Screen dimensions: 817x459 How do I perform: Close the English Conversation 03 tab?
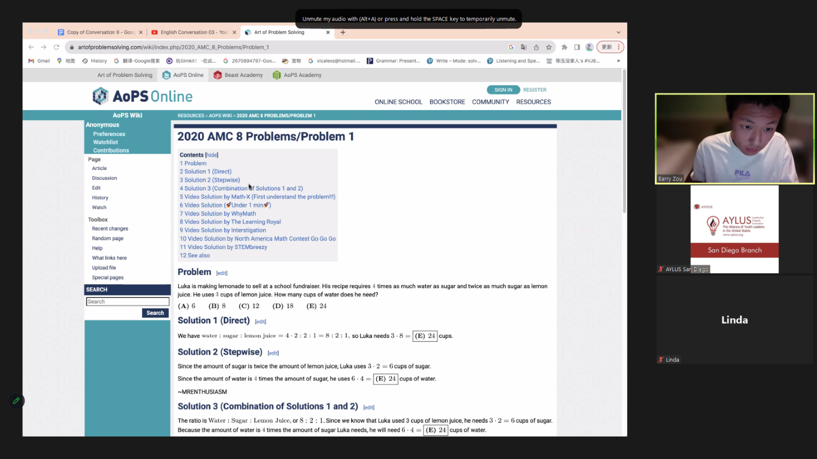click(x=235, y=32)
